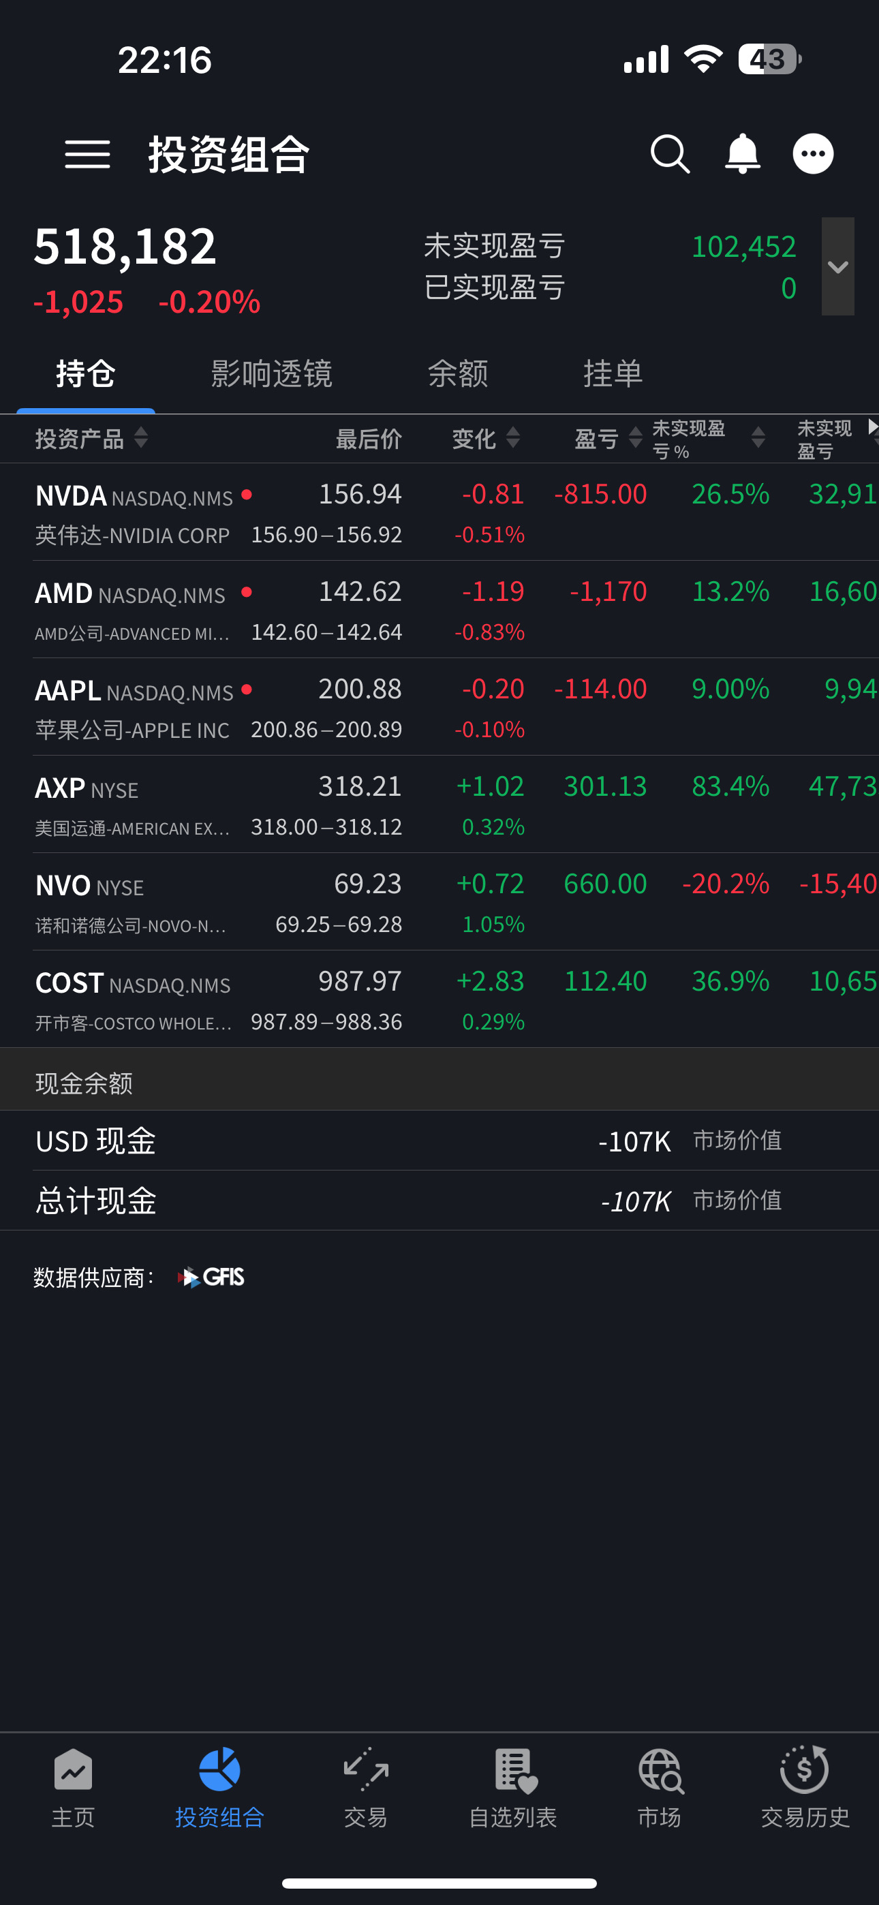Sort by 变化 column arrows

(512, 438)
